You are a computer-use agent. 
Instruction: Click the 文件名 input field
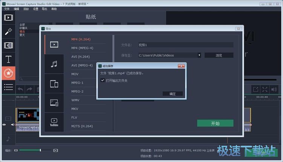click(x=186, y=45)
